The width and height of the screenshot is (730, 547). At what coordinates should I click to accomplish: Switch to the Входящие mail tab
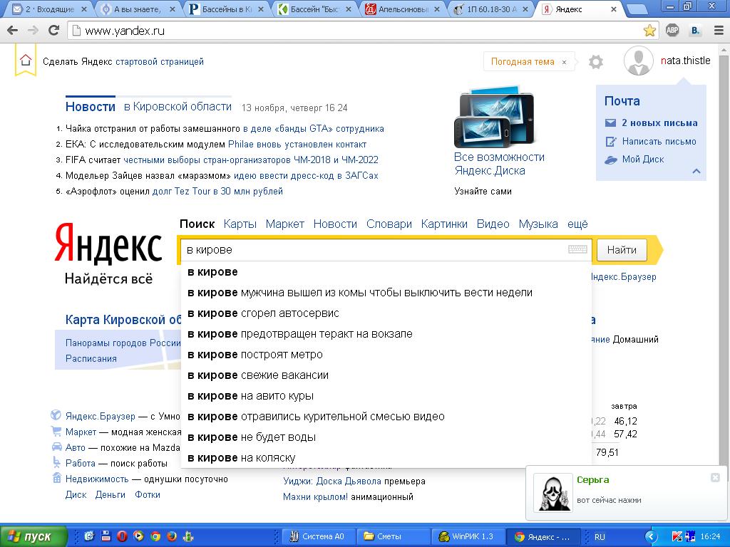(49, 9)
